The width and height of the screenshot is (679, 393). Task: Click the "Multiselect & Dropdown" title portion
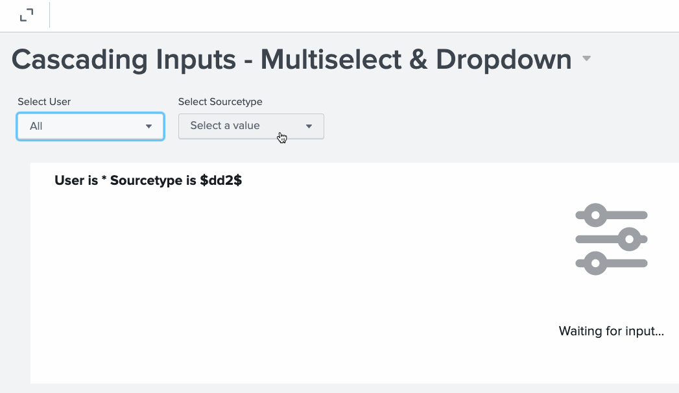[x=416, y=60]
